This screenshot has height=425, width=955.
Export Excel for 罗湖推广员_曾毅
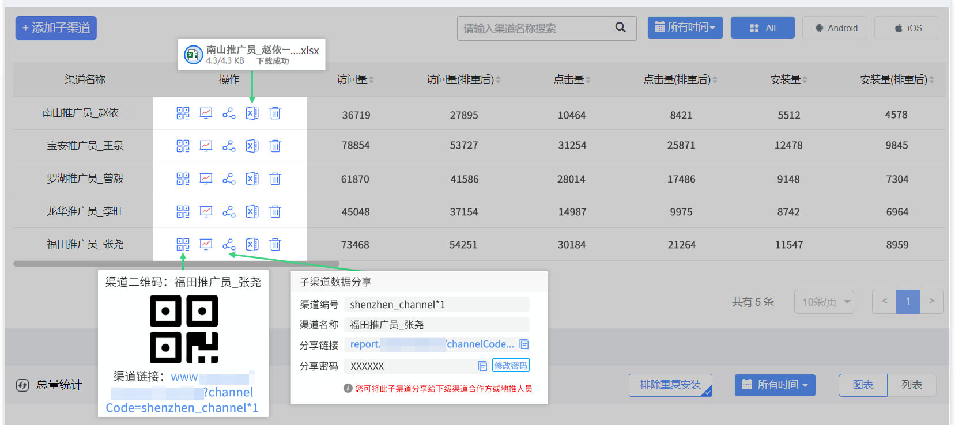[x=252, y=179]
